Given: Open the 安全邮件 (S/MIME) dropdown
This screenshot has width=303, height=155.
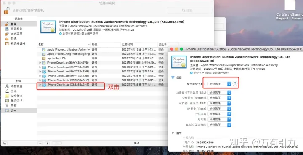Looking at the screenshot, I should 219,98.
